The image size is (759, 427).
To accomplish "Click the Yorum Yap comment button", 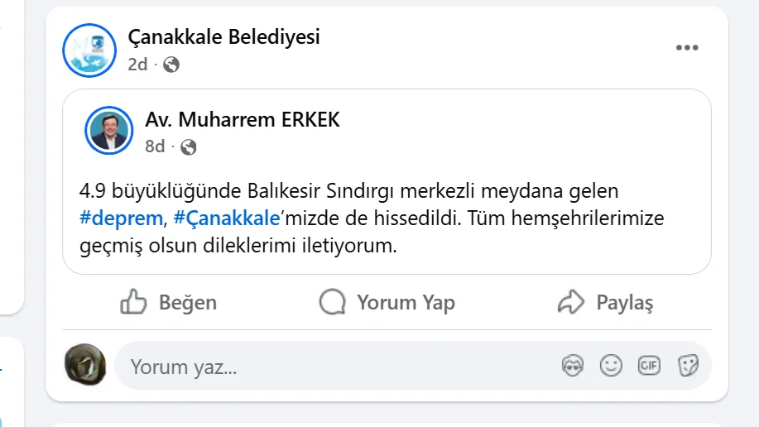I will [x=387, y=303].
